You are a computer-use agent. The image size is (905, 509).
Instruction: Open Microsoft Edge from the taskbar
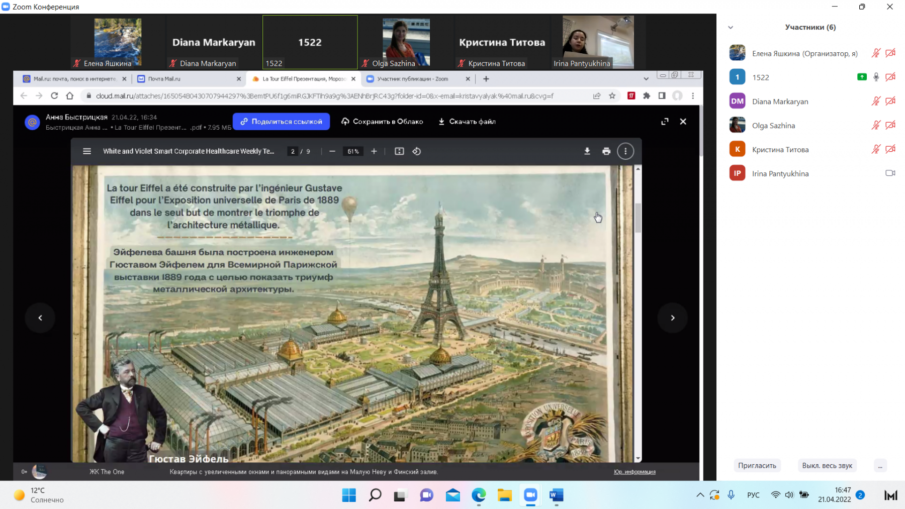point(479,495)
